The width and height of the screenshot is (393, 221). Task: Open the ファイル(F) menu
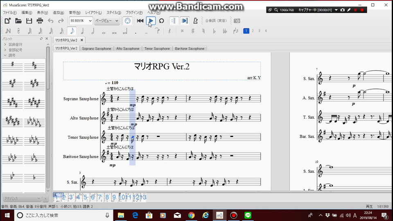coord(9,13)
